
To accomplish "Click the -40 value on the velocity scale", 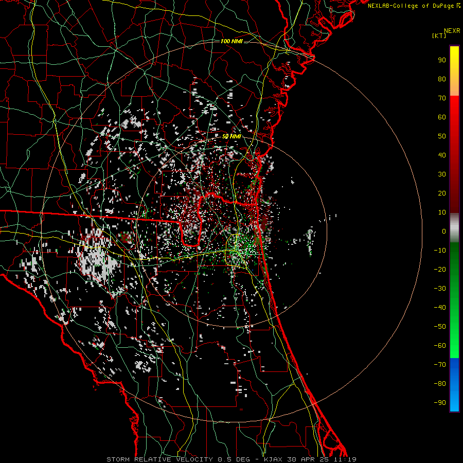I will click(440, 308).
